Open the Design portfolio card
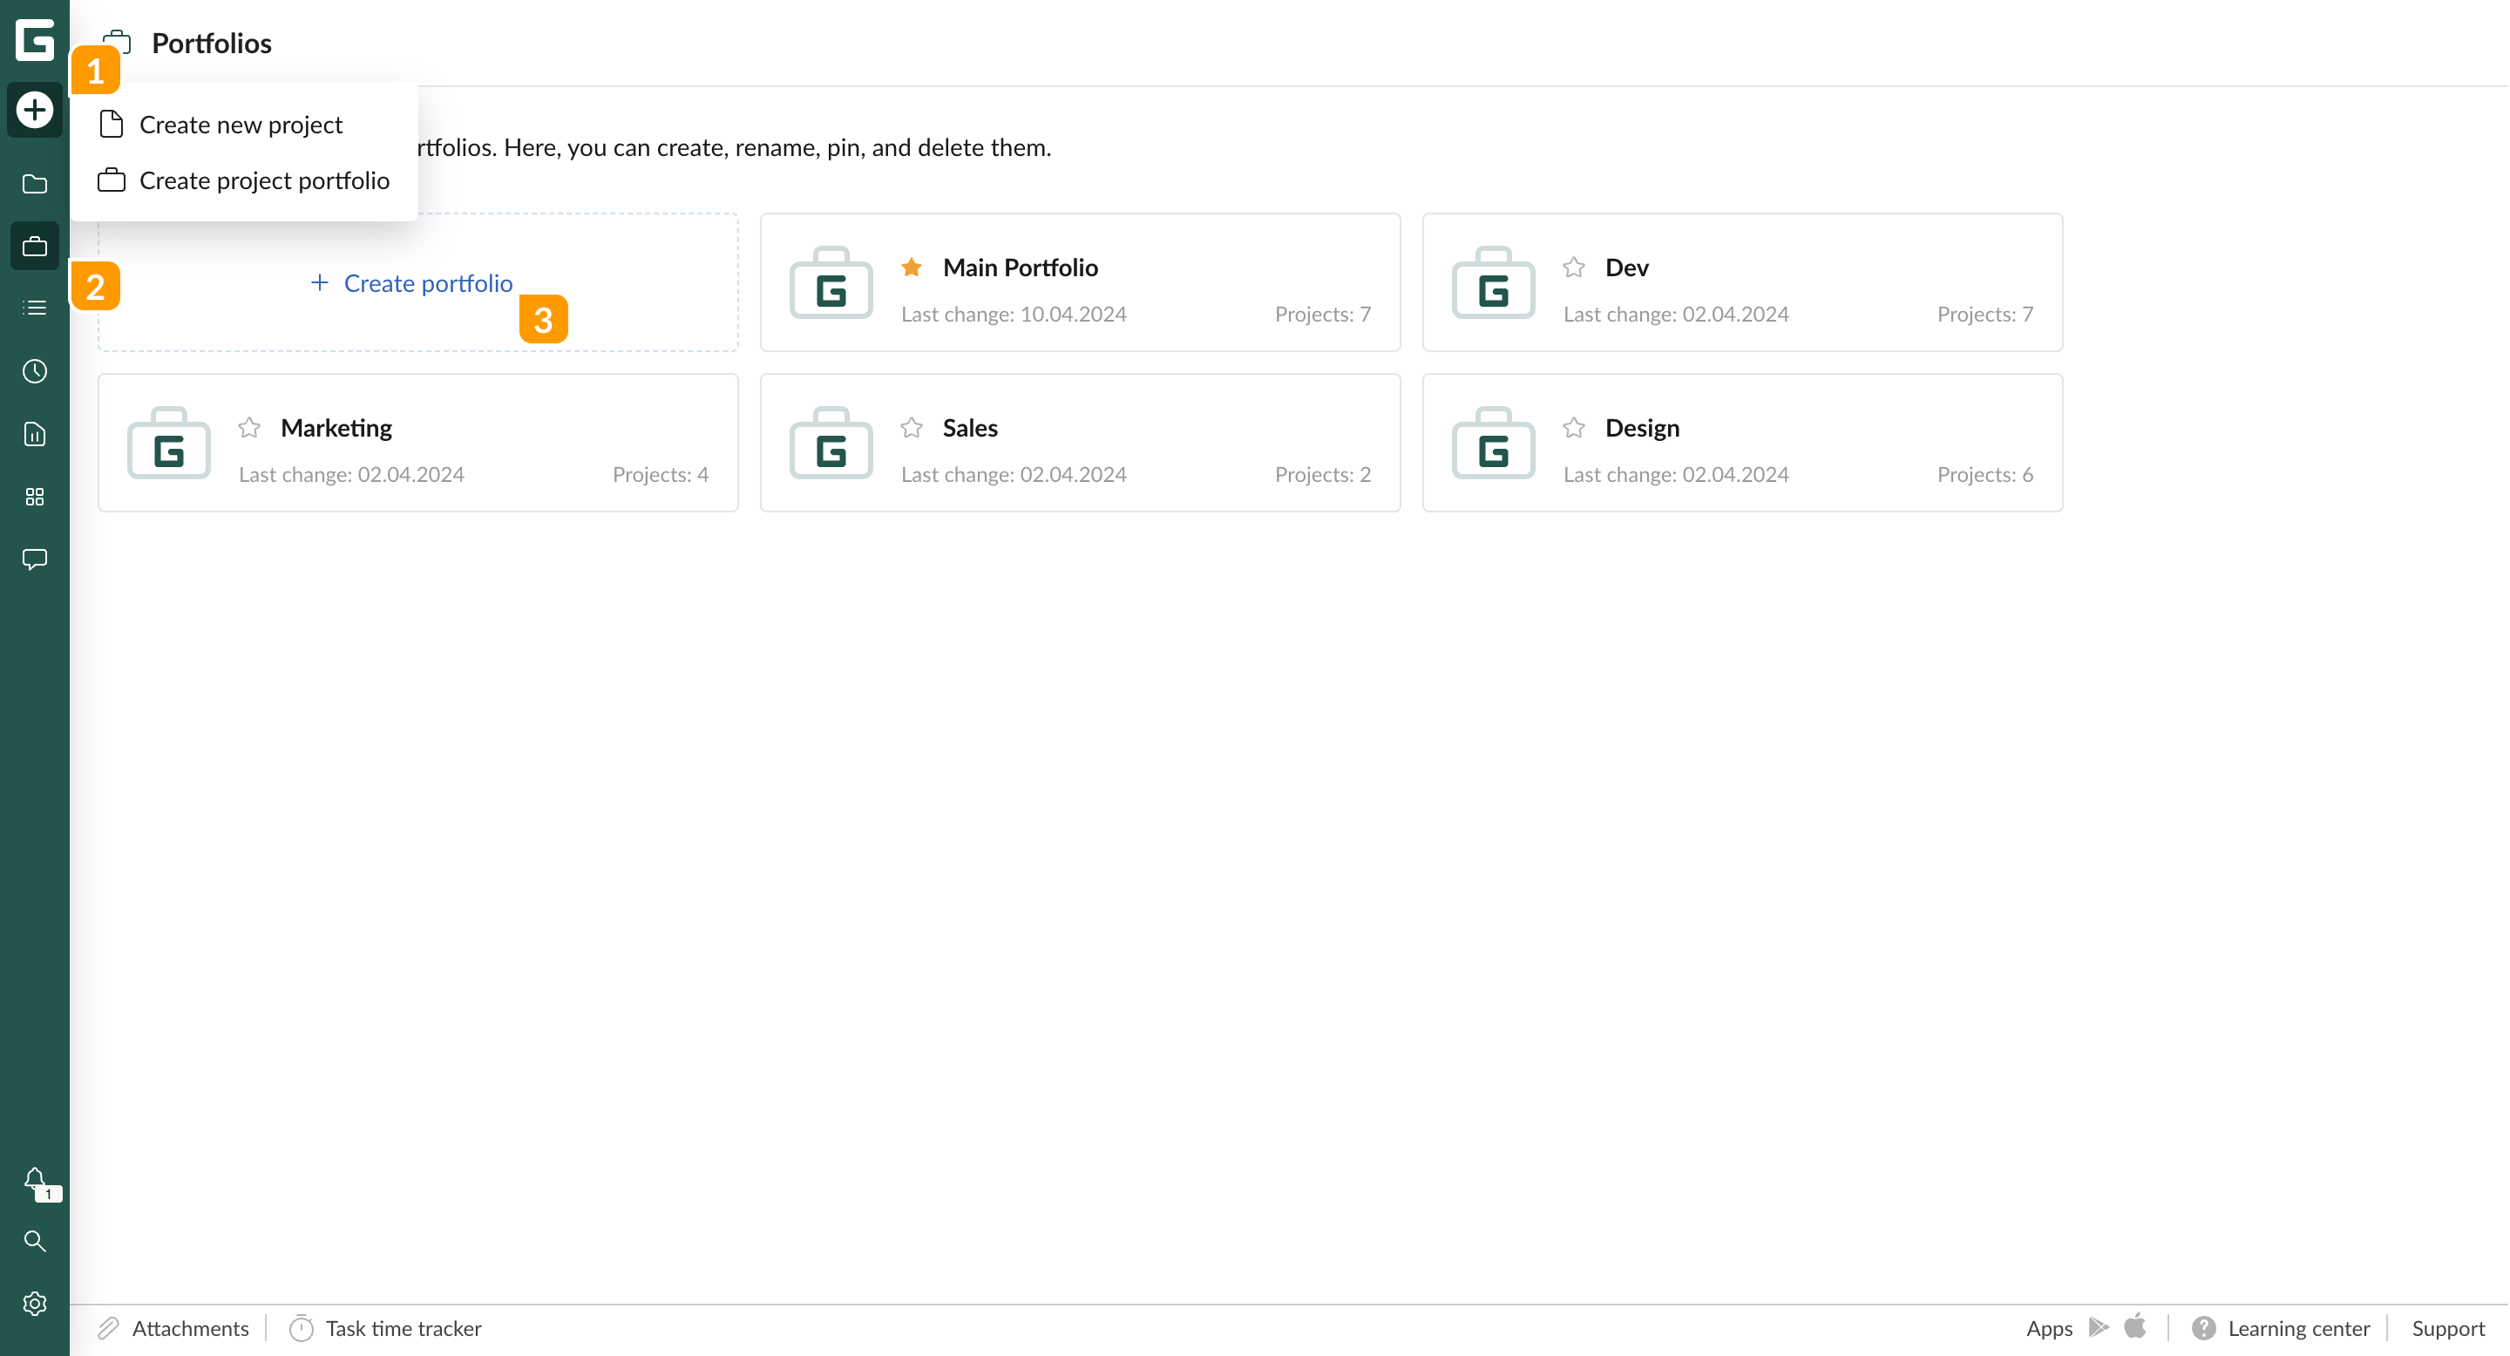 pos(1742,444)
